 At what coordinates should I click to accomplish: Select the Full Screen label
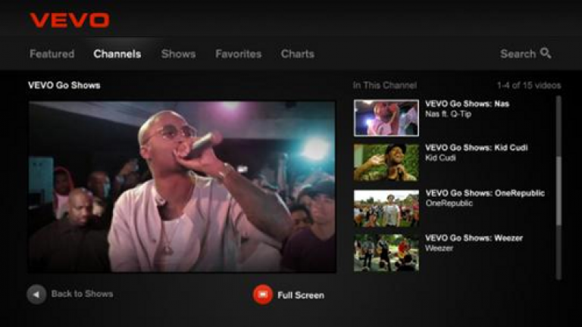click(x=301, y=295)
